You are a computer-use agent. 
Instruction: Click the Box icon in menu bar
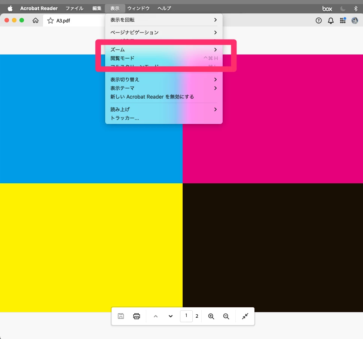point(327,9)
